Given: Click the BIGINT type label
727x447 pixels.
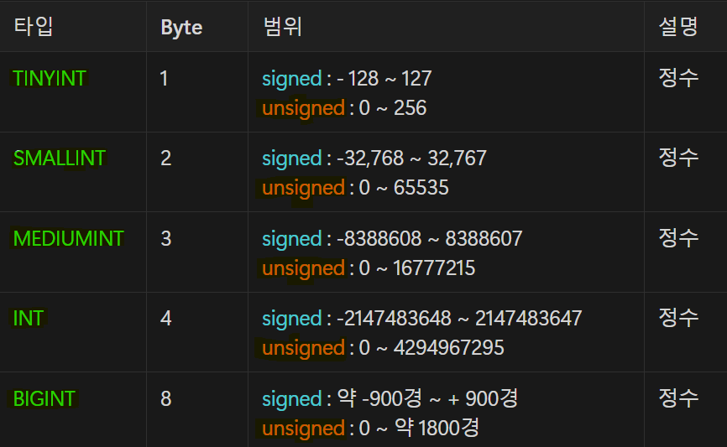Looking at the screenshot, I should tap(44, 399).
